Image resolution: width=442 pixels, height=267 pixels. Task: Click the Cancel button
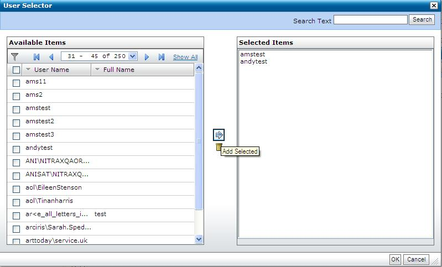[x=416, y=259]
